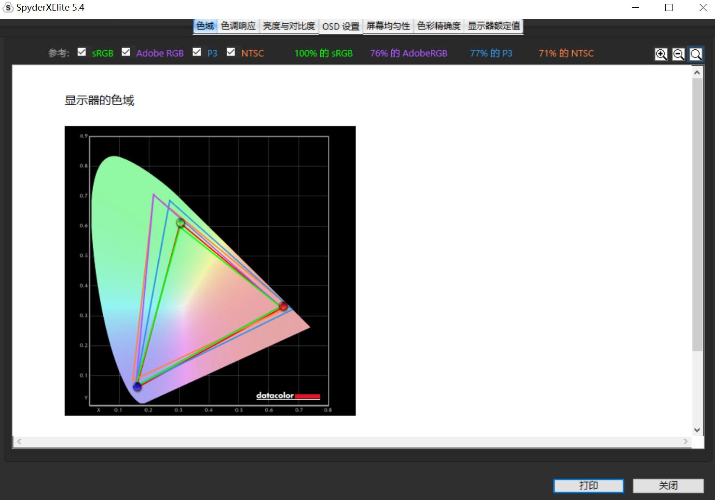Screen dimensions: 715x500
Task: Click the 关闭 button
Action: (669, 486)
